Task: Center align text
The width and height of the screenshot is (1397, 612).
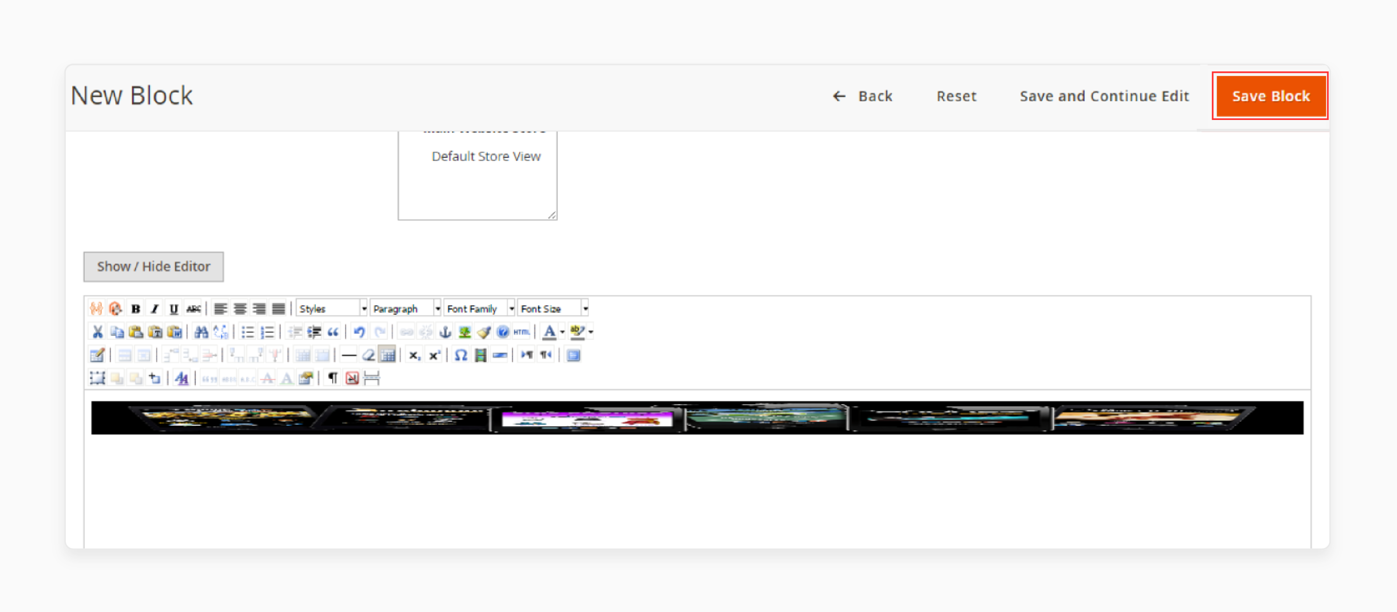Action: click(x=240, y=309)
